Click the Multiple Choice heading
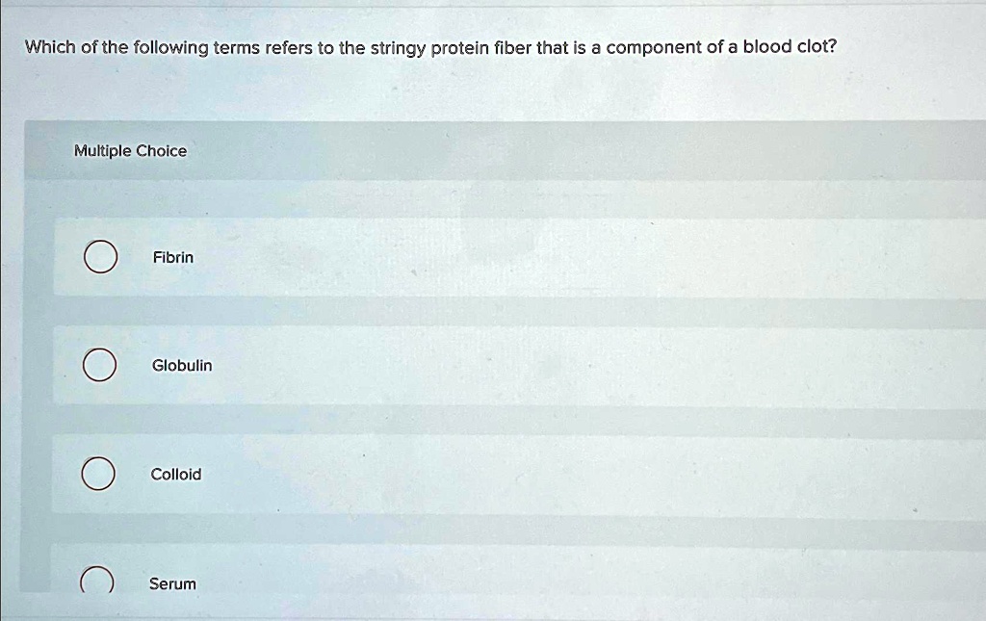The height and width of the screenshot is (621, 986). [x=131, y=150]
